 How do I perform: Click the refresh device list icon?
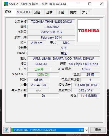pyautogui.click(x=6, y=130)
